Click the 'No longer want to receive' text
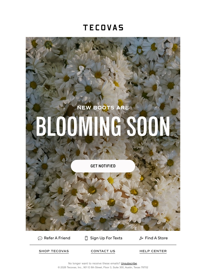Image resolution: width=206 pixels, height=277 pixels. pos(94,263)
